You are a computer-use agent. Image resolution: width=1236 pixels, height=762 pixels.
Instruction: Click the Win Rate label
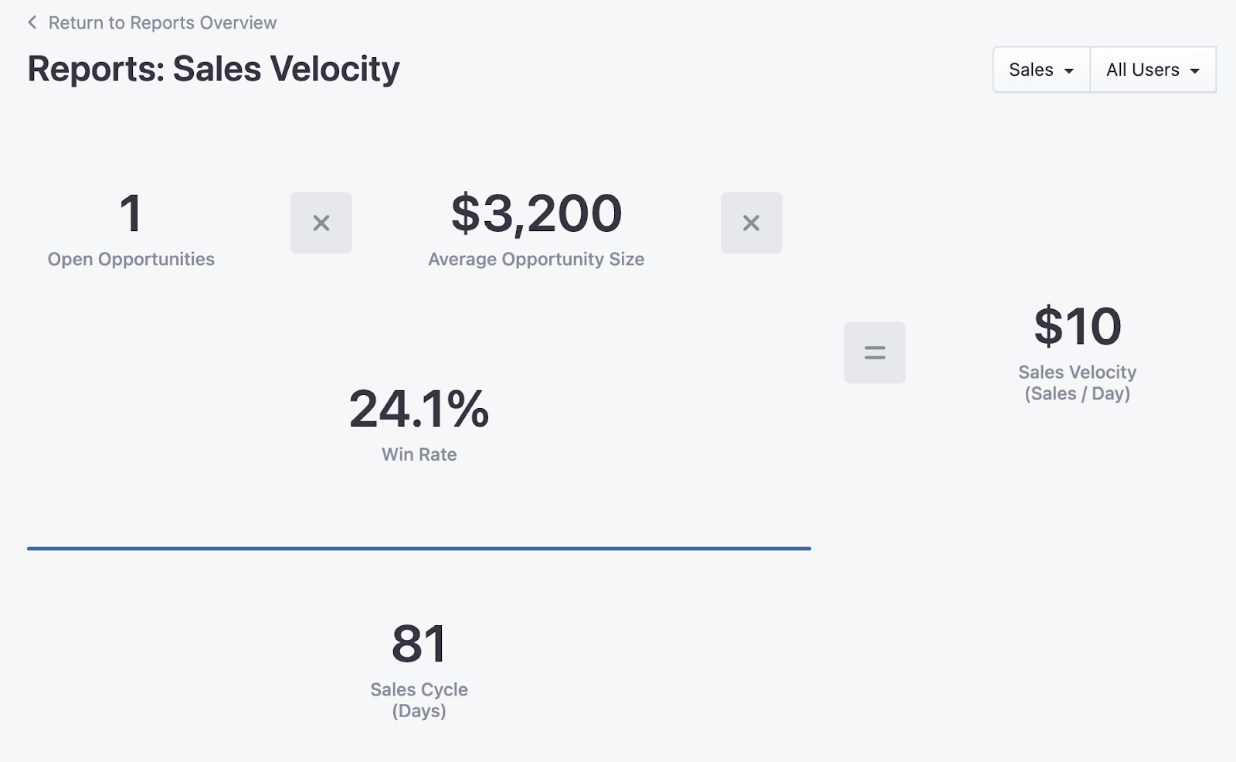[419, 454]
